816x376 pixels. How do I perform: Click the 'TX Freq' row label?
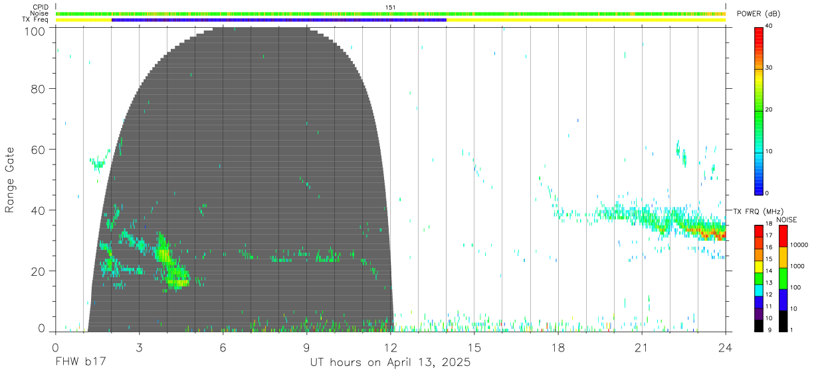pos(37,20)
